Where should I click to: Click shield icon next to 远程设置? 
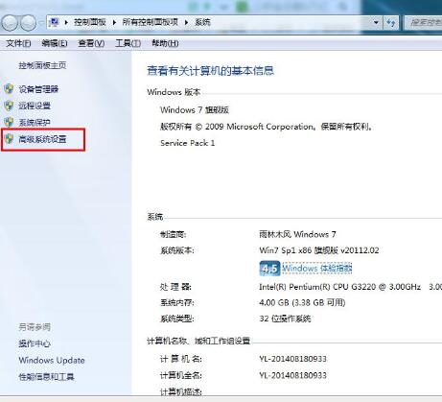coord(9,106)
